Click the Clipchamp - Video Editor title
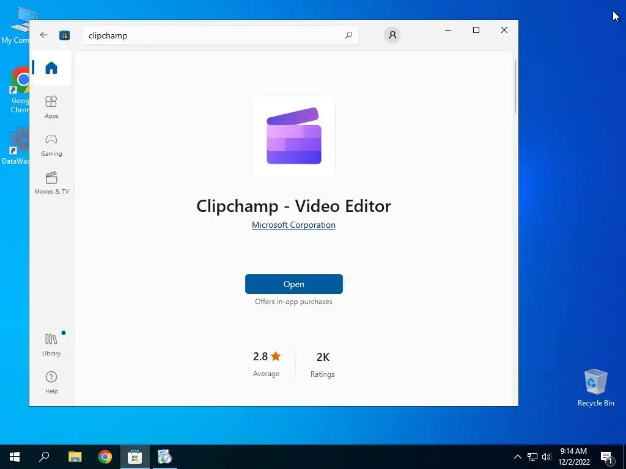 click(293, 206)
